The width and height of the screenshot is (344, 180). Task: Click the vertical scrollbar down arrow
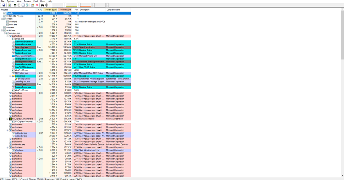[x=343, y=175]
